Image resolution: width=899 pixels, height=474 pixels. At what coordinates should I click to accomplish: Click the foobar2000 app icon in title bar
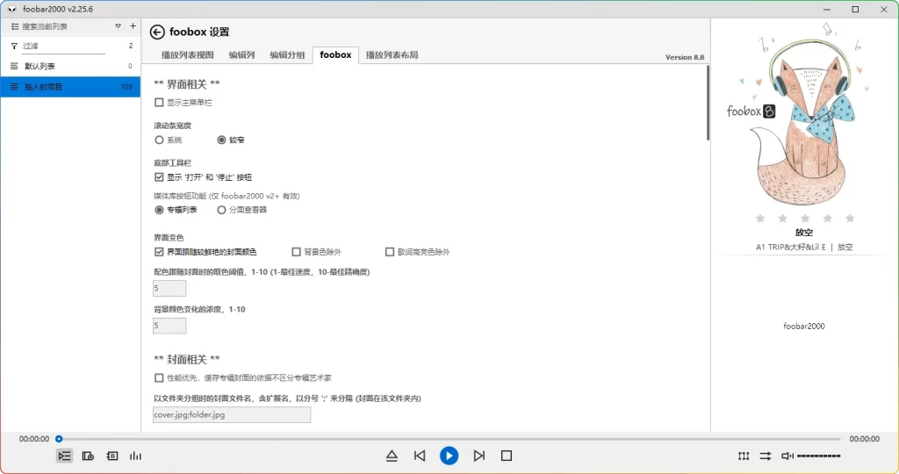12,9
